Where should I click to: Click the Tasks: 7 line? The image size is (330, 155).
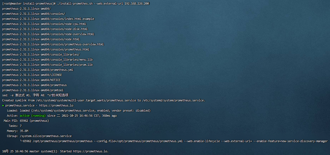15,126
